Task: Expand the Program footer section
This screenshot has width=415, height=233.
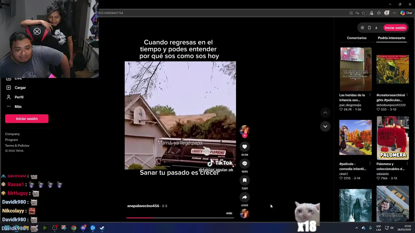Action: pyautogui.click(x=11, y=140)
